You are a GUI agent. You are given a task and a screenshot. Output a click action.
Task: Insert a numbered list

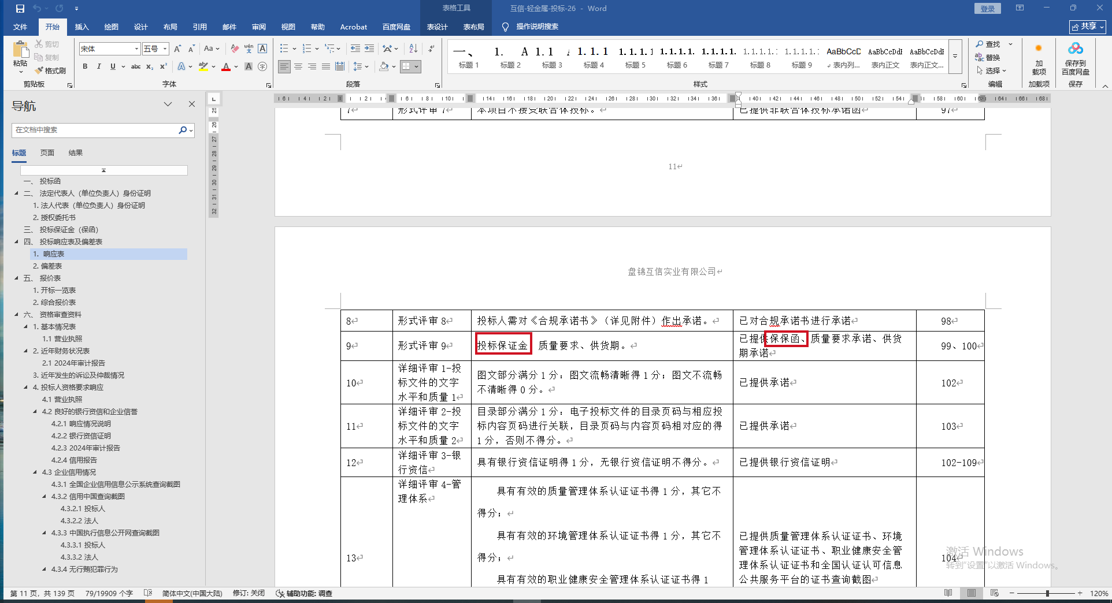click(306, 49)
